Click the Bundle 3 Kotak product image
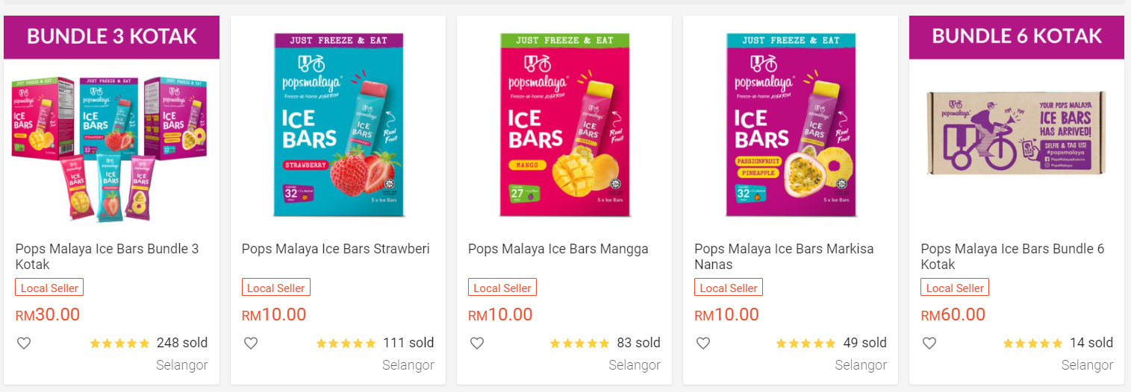This screenshot has width=1131, height=392. click(111, 145)
